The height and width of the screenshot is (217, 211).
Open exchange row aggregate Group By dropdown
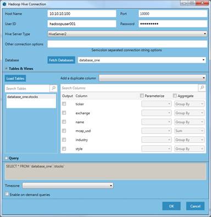189,113
